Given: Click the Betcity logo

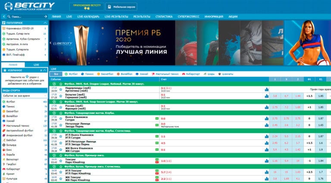Looking at the screenshot, I should click(x=30, y=6).
